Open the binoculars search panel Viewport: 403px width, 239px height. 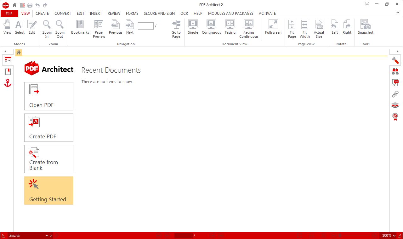[395, 71]
